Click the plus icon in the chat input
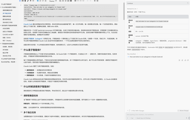This screenshot has height=120, width=190. (127, 118)
